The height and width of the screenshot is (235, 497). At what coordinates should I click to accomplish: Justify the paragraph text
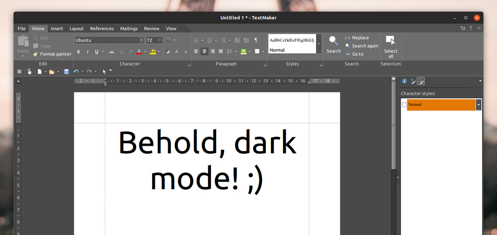click(221, 51)
